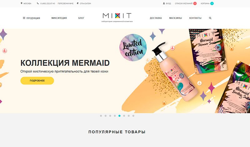The width and height of the screenshot is (250, 147).
Task: Open the Продукция hamburger menu icon
Action: pyautogui.click(x=24, y=18)
